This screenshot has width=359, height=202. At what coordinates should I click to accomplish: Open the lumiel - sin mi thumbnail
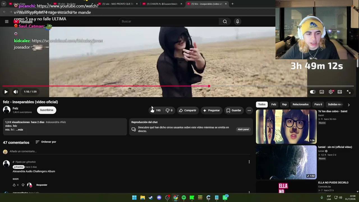[x=286, y=162]
